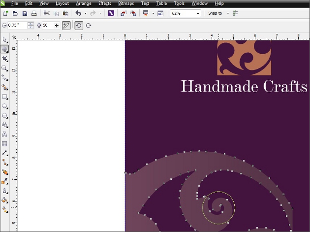Select the Color Eyedropper tool
The width and height of the screenshot is (310, 232).
click(x=4, y=181)
